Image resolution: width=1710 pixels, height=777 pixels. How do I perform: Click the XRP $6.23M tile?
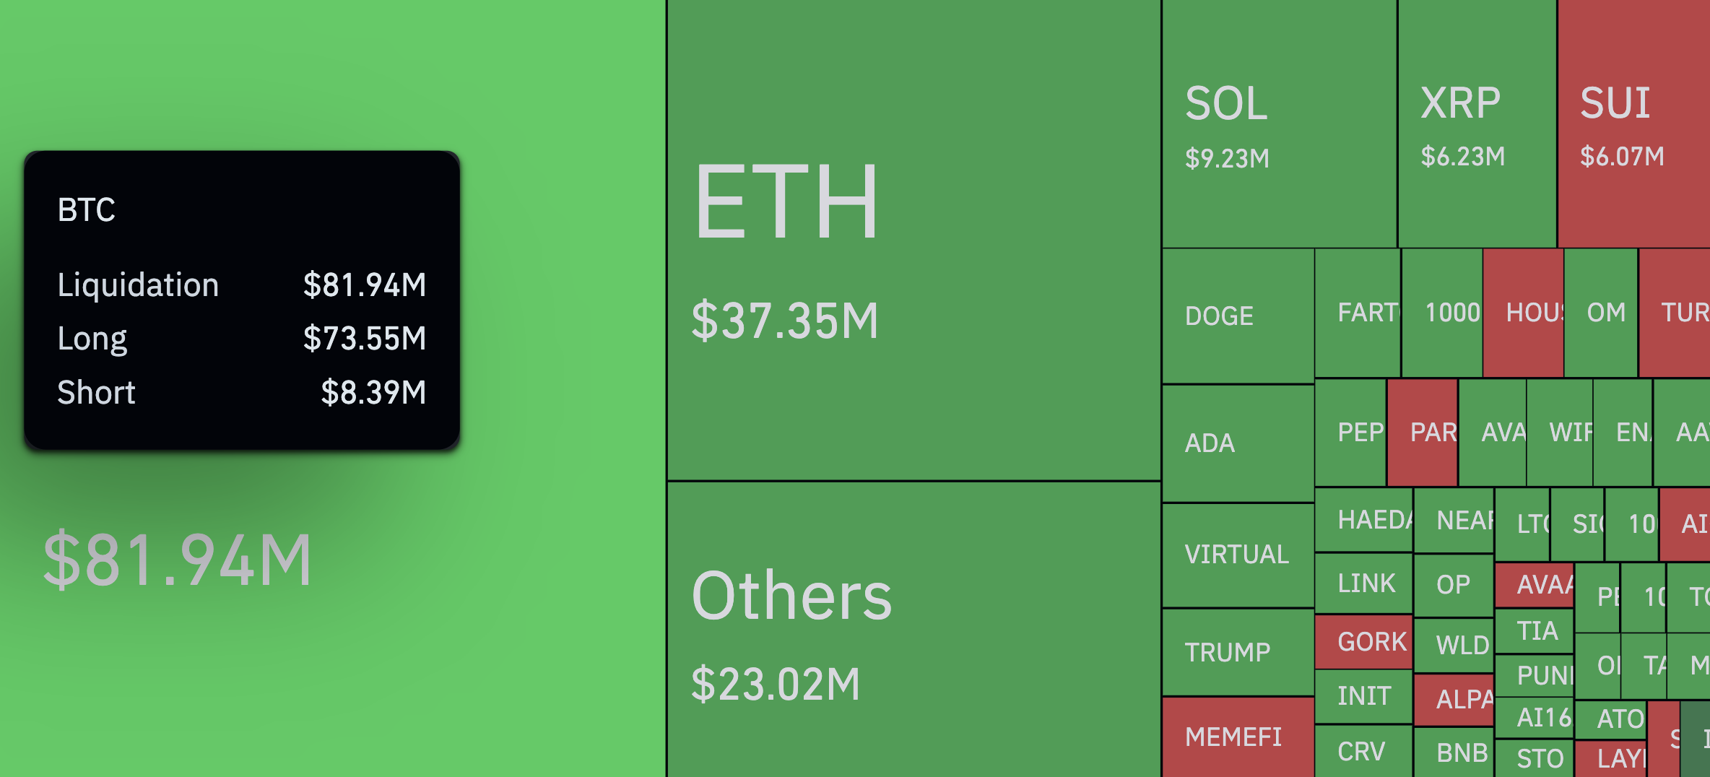pos(1477,124)
